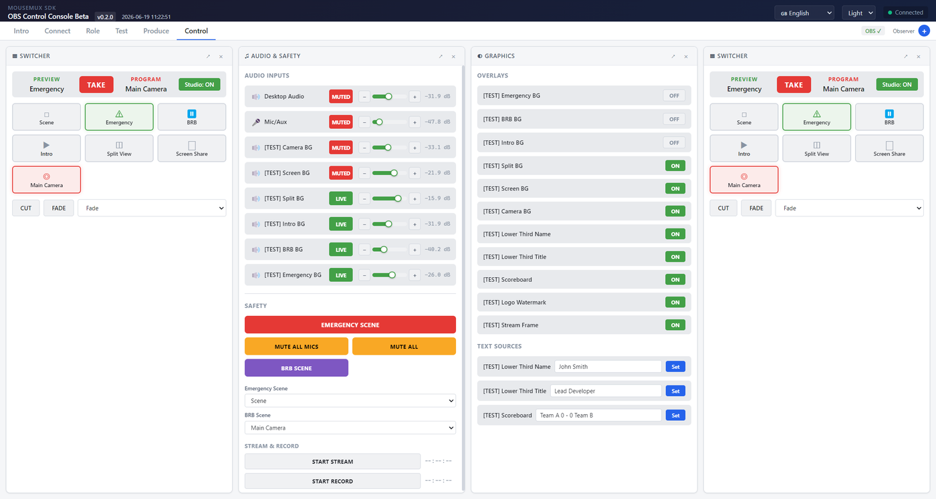Increase Mic/Aux volume with plus
The width and height of the screenshot is (936, 499).
415,122
